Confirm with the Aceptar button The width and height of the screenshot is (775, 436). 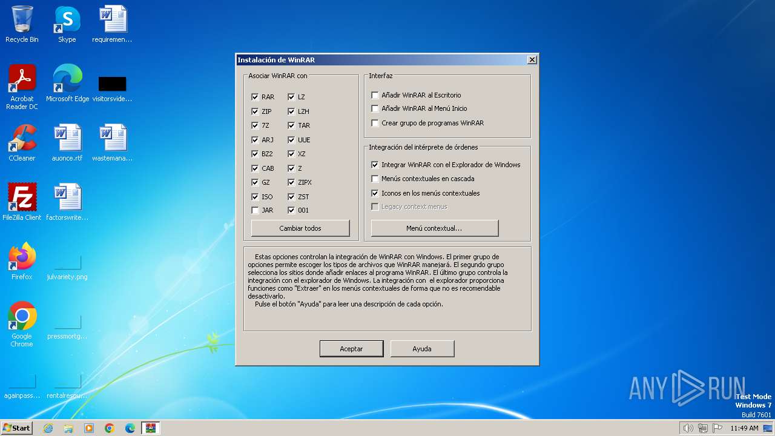click(x=351, y=349)
